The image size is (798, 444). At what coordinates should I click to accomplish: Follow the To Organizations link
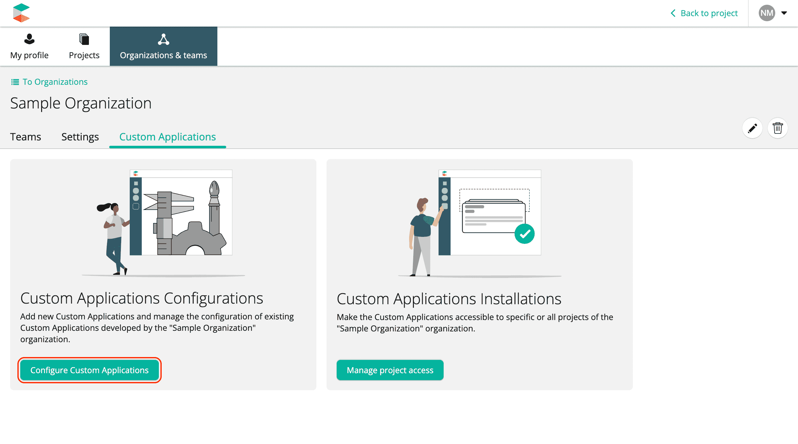click(x=55, y=82)
